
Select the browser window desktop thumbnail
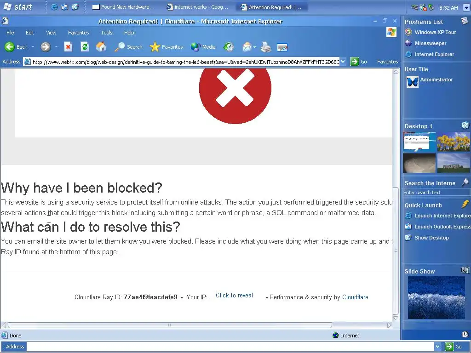click(419, 142)
